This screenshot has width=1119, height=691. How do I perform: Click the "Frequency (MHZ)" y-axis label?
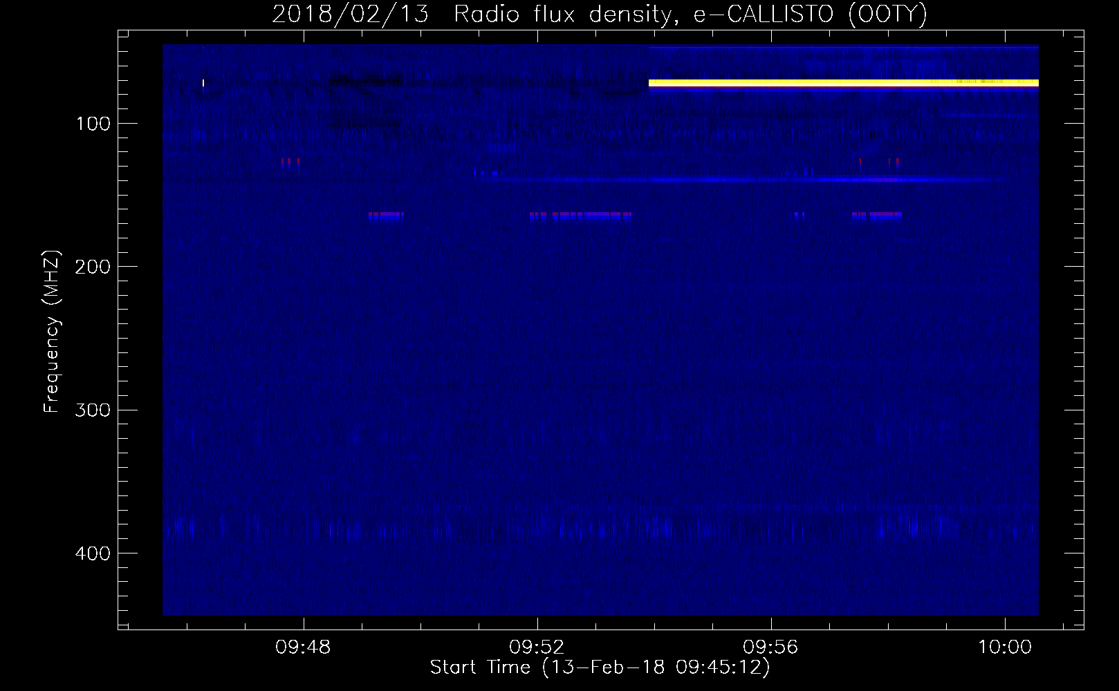(52, 331)
